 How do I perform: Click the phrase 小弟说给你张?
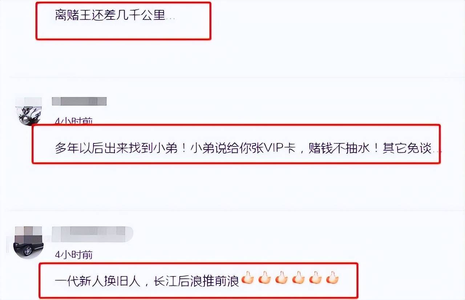click(x=226, y=149)
